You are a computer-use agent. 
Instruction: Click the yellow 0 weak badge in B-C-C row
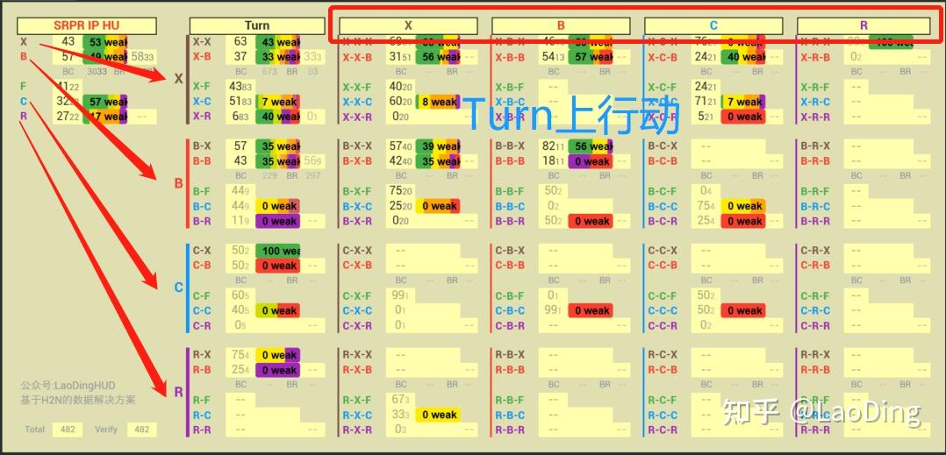[743, 206]
